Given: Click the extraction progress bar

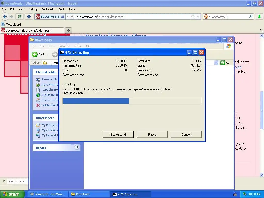Looking at the screenshot, I should tap(132, 101).
